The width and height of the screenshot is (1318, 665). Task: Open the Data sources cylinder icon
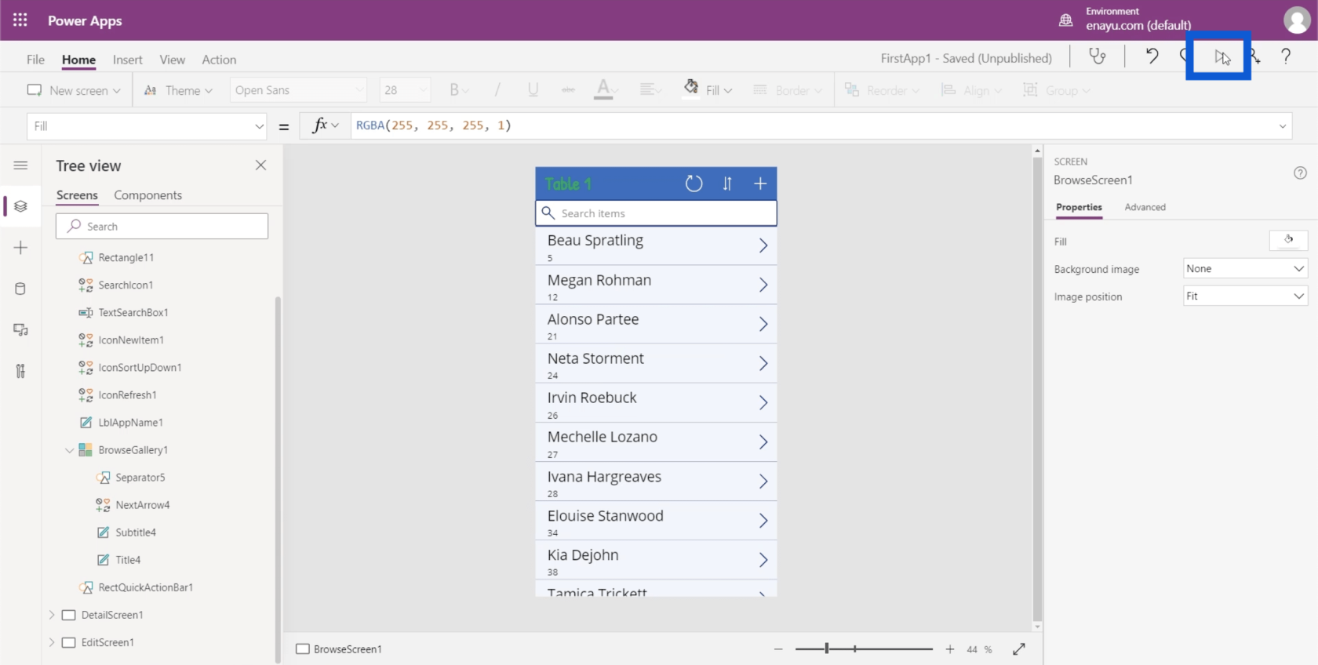point(20,289)
